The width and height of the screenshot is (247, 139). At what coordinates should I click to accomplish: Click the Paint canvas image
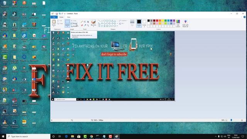coord(113,66)
